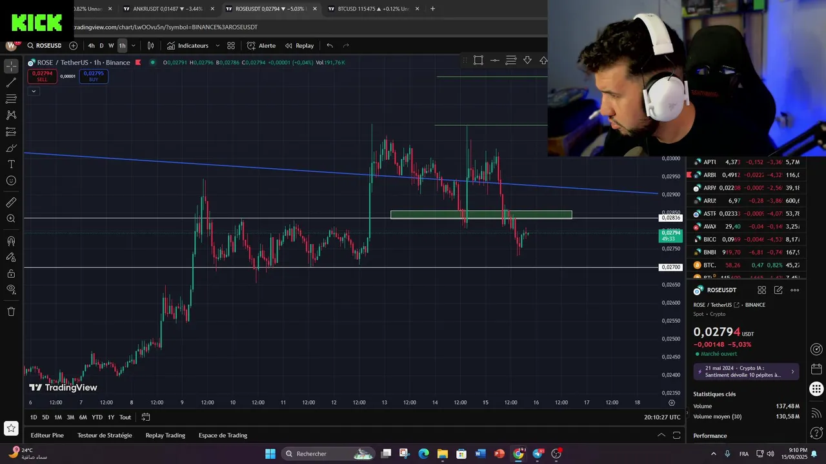This screenshot has width=826, height=464.
Task: Click the blue BUY price button
Action: click(94, 76)
